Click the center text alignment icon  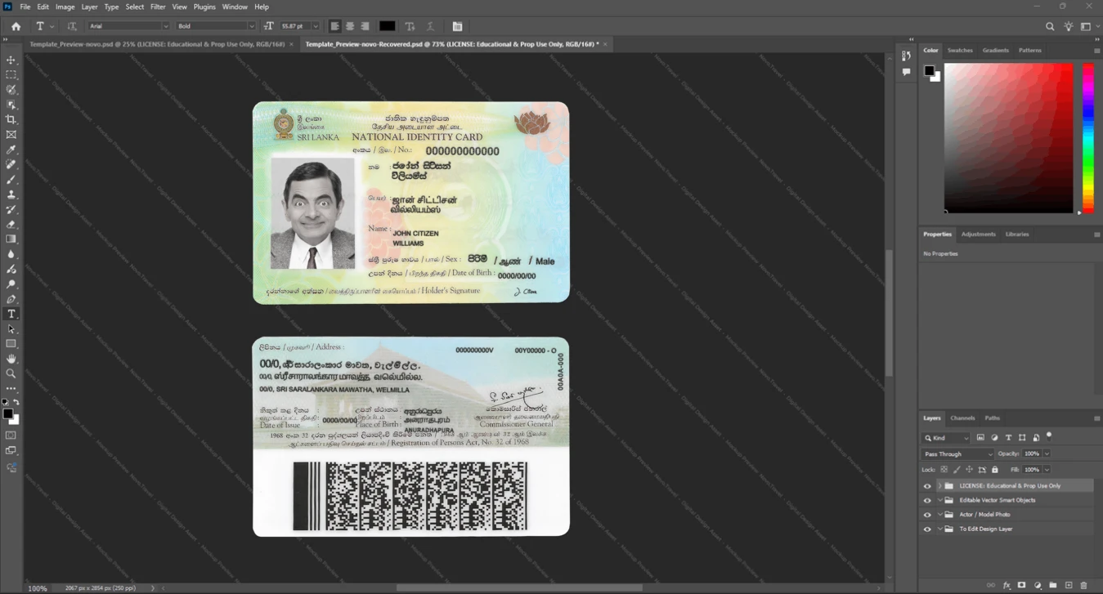(x=350, y=26)
